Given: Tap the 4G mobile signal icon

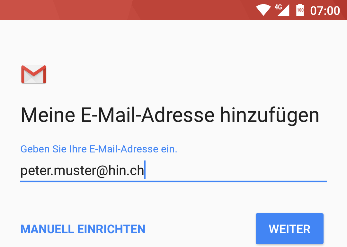Looking at the screenshot, I should pos(282,10).
